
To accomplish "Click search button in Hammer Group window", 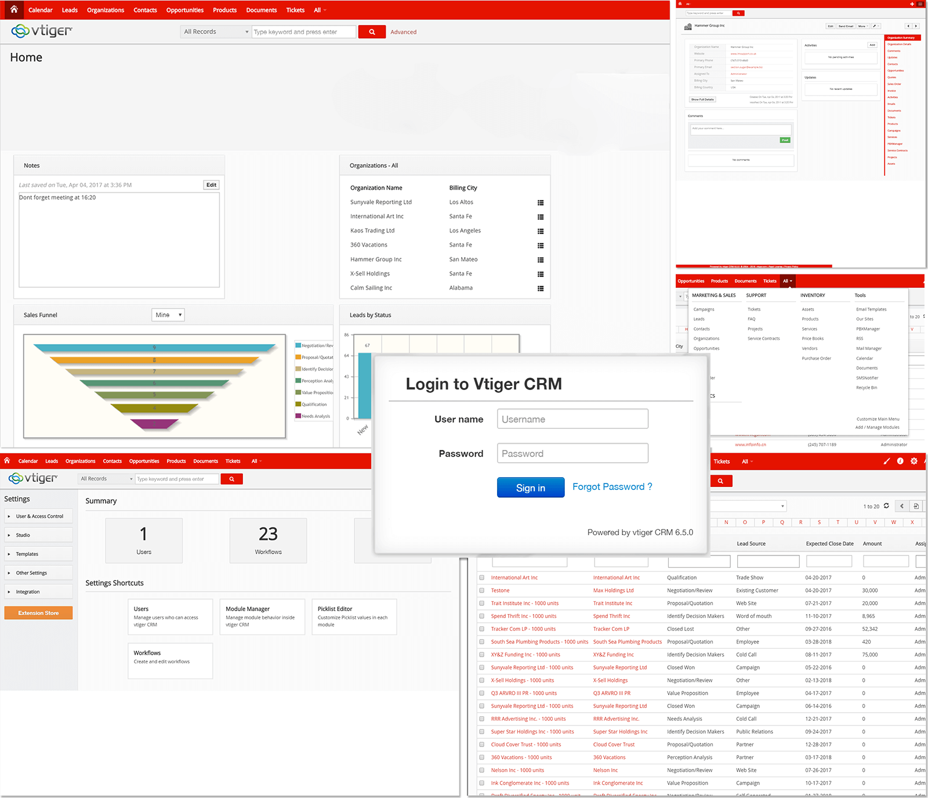I will [x=738, y=13].
